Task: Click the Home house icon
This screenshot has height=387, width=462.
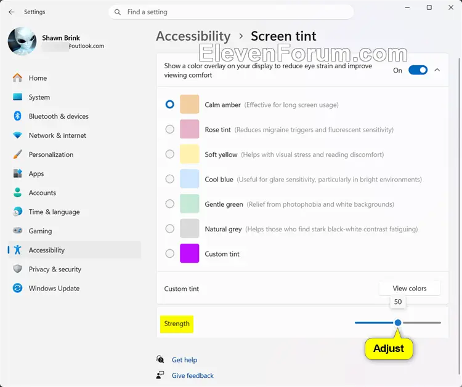Action: point(17,78)
